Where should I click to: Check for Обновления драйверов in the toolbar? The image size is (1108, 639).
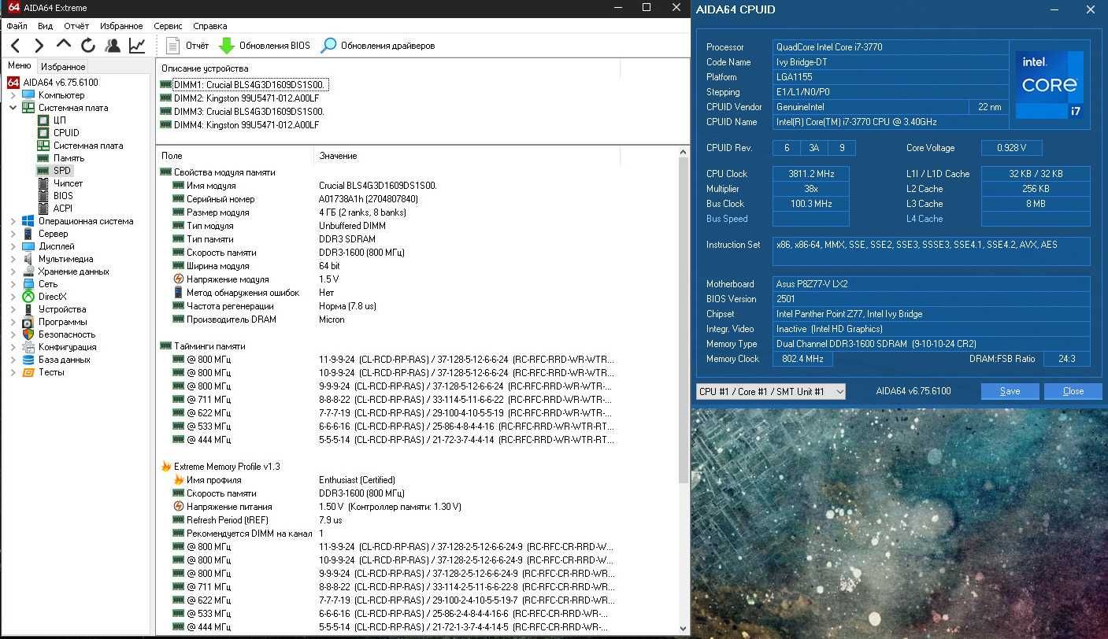click(x=378, y=46)
